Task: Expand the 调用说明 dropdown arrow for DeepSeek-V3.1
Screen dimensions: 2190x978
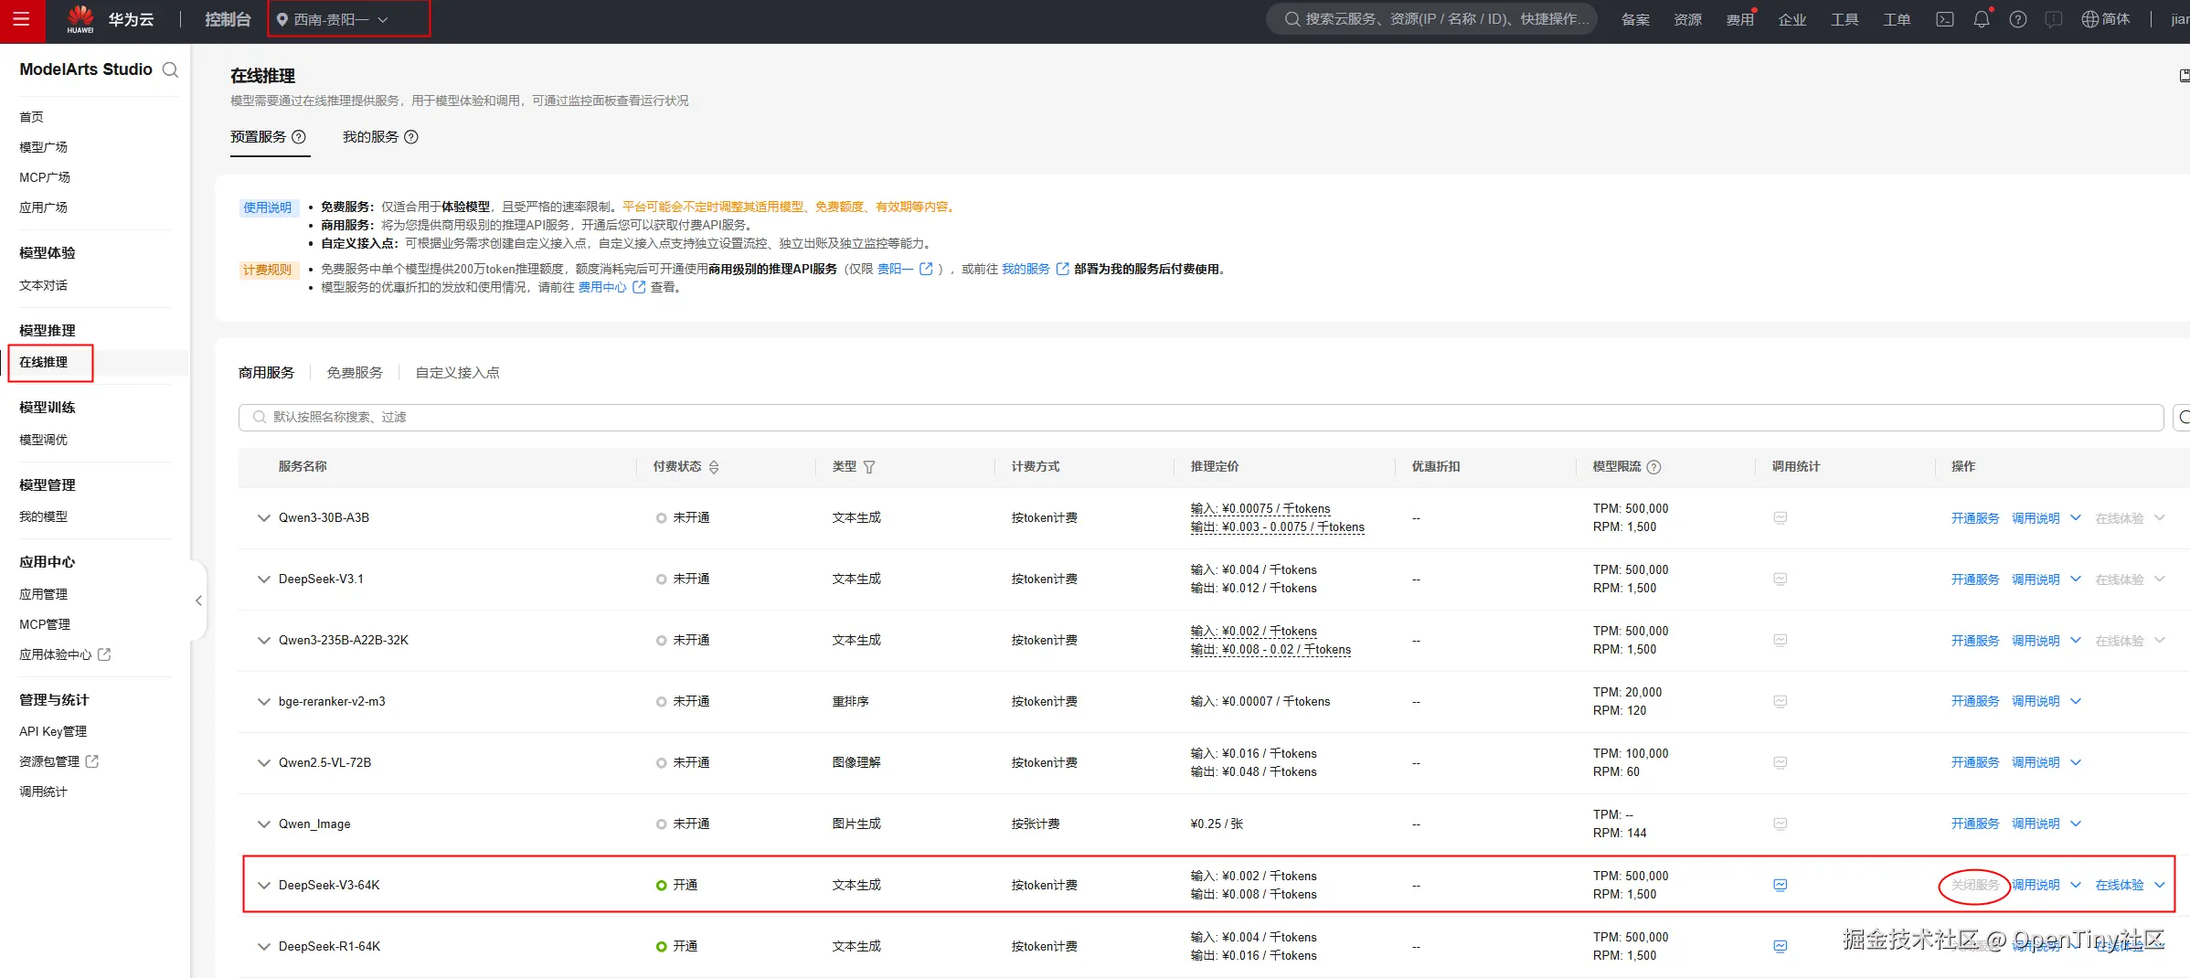Action: [2076, 579]
